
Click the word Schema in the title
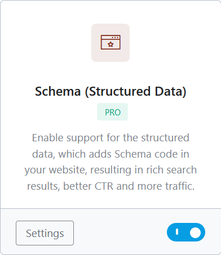click(58, 92)
